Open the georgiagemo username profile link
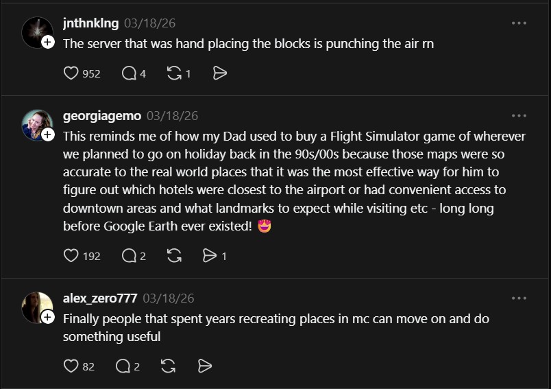 [x=101, y=116]
